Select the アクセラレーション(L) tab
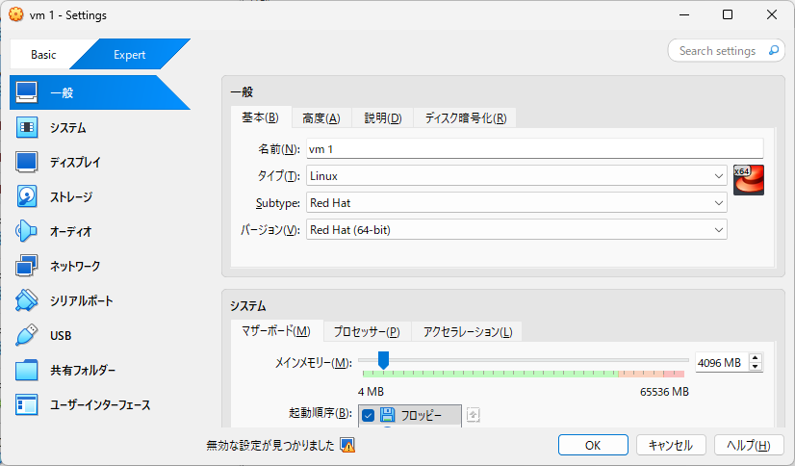795x466 pixels. pos(468,331)
